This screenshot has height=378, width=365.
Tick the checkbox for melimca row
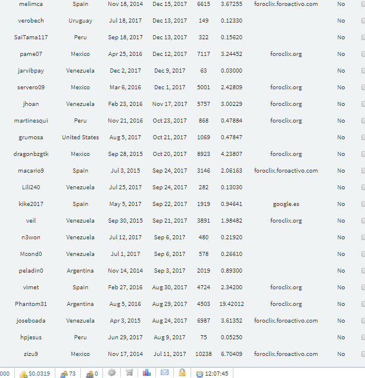pos(363,4)
